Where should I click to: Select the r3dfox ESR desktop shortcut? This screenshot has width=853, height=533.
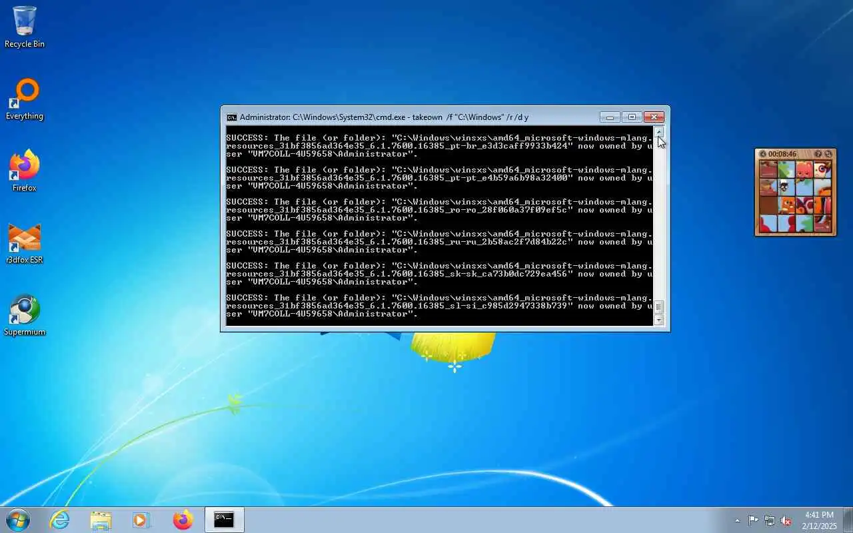point(25,243)
